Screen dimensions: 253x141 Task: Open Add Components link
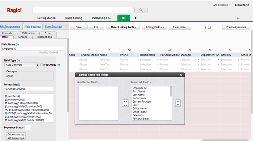point(10,26)
